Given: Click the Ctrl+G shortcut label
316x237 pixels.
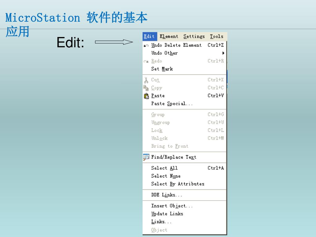Looking at the screenshot, I should pyautogui.click(x=216, y=114).
